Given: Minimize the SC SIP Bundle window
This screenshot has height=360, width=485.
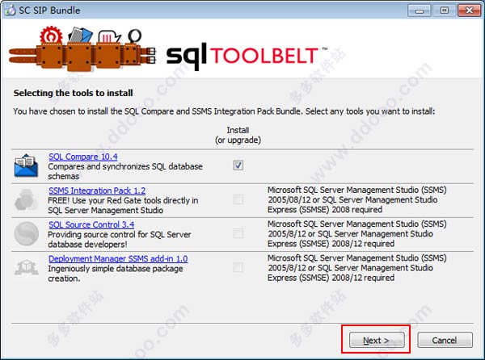Looking at the screenshot, I should (x=419, y=10).
